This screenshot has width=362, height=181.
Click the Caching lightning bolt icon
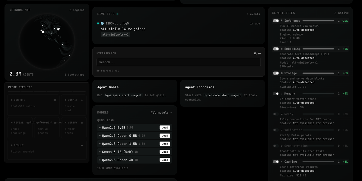coord(282,162)
